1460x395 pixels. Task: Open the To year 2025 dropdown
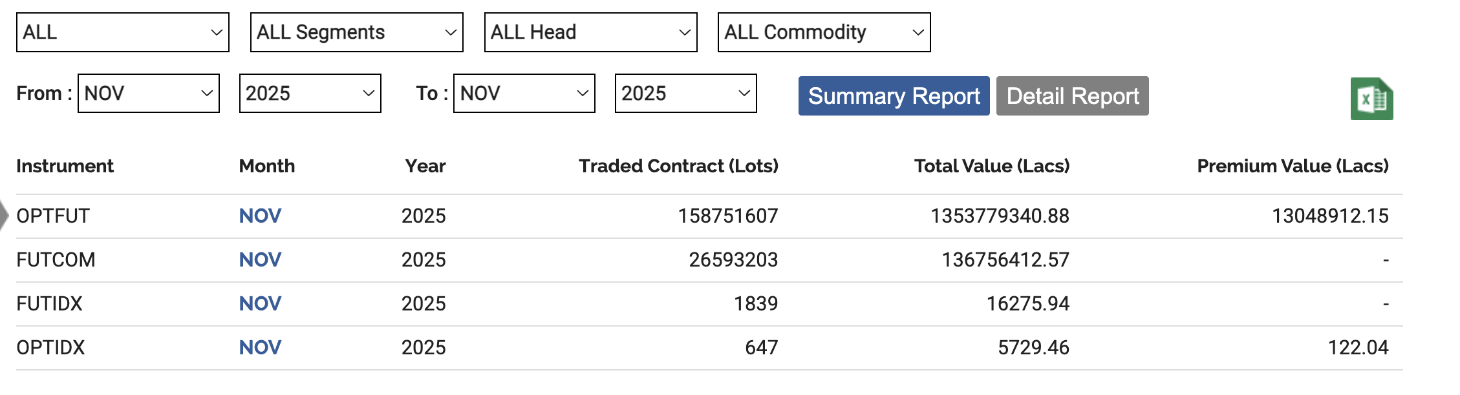pyautogui.click(x=685, y=94)
